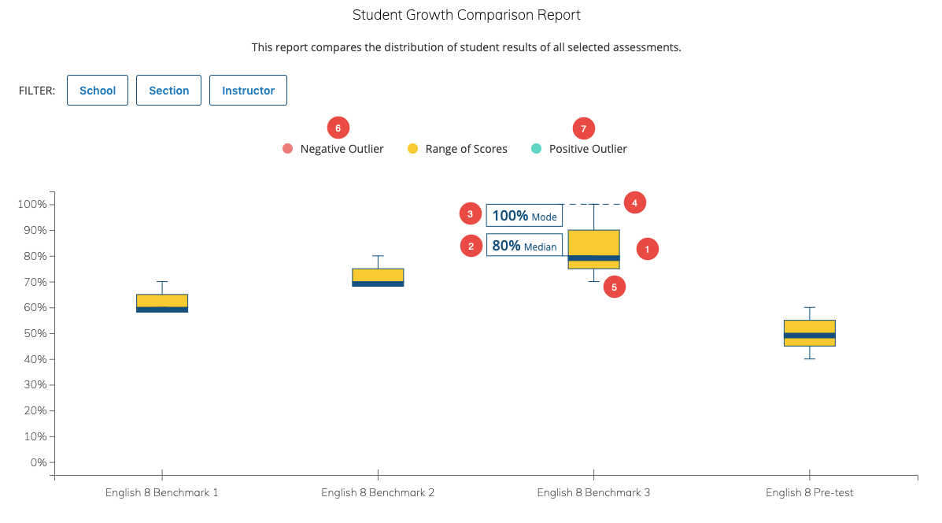Select the red marker numbered 5

(x=614, y=287)
